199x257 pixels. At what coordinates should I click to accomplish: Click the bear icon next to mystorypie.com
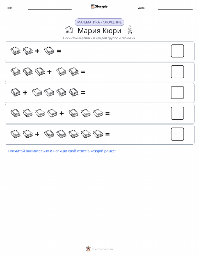coord(88,249)
